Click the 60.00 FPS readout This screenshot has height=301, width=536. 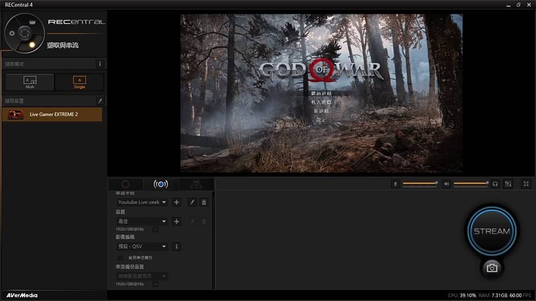(520, 295)
